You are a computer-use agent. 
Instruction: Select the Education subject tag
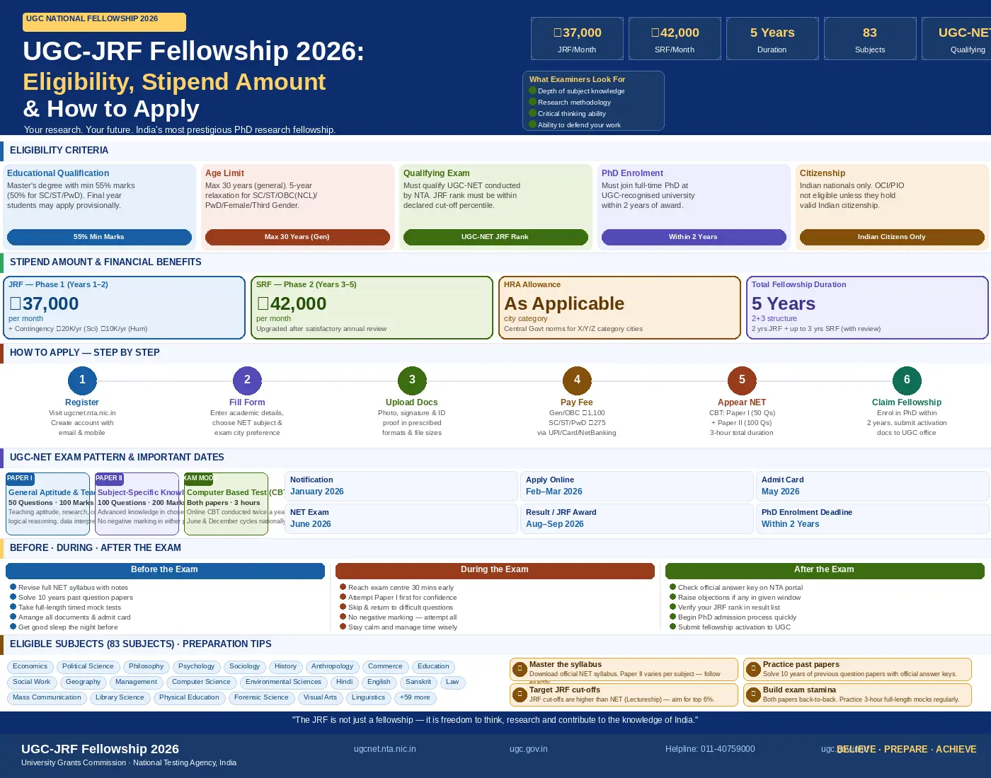433,666
